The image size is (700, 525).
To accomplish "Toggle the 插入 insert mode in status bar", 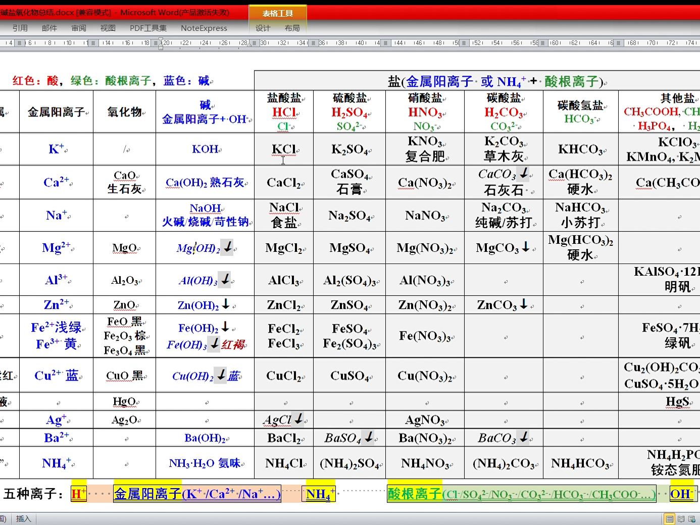I will click(23, 518).
